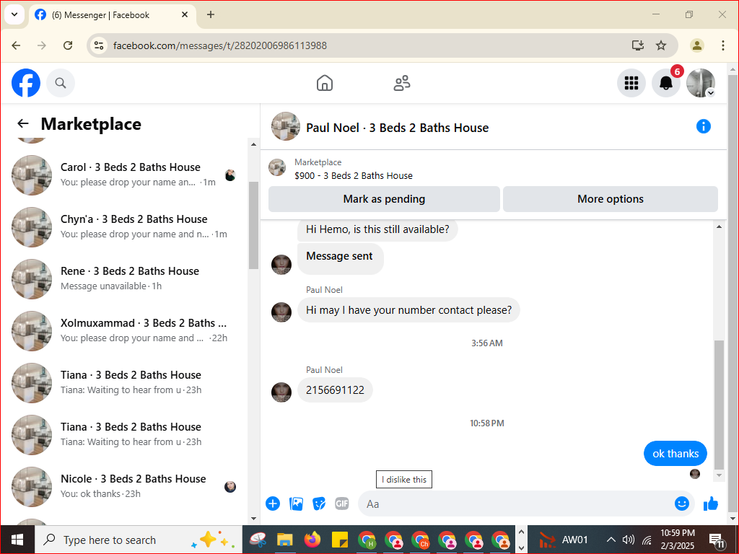This screenshot has width=739, height=554.
Task: Open the volume control in tray
Action: 629,540
